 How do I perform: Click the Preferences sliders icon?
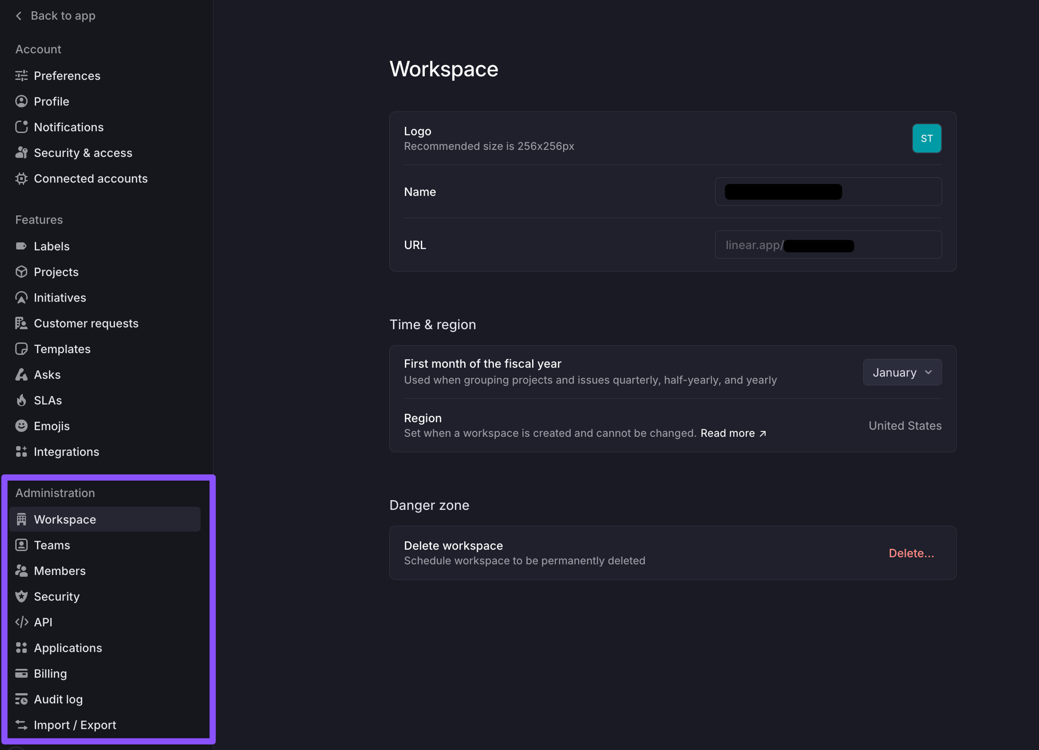pyautogui.click(x=21, y=75)
